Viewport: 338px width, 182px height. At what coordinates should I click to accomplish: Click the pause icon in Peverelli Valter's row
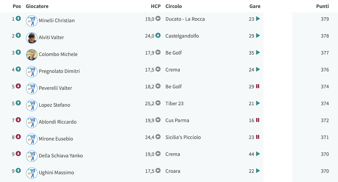pos(258,86)
